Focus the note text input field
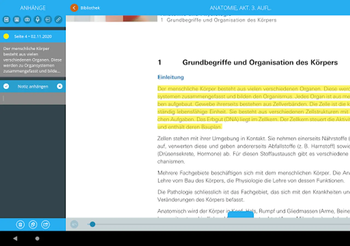 click(33, 98)
